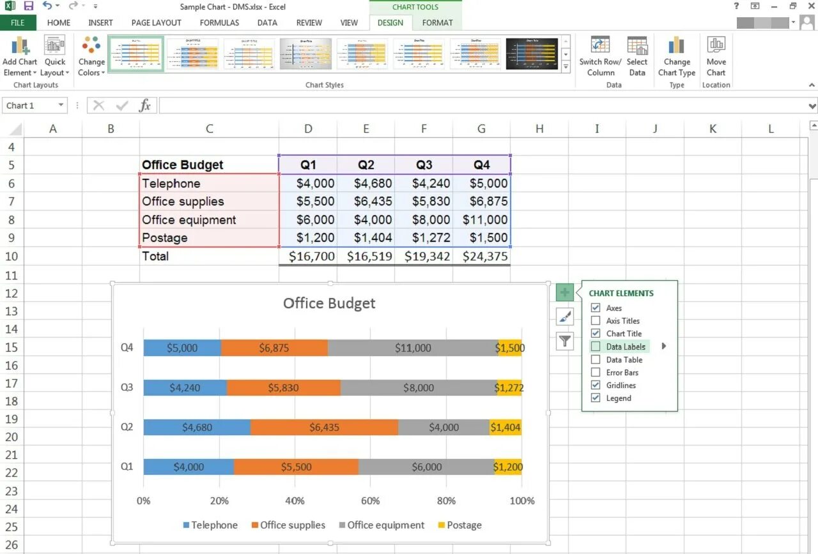Click the Chart Elements plus button

point(565,293)
